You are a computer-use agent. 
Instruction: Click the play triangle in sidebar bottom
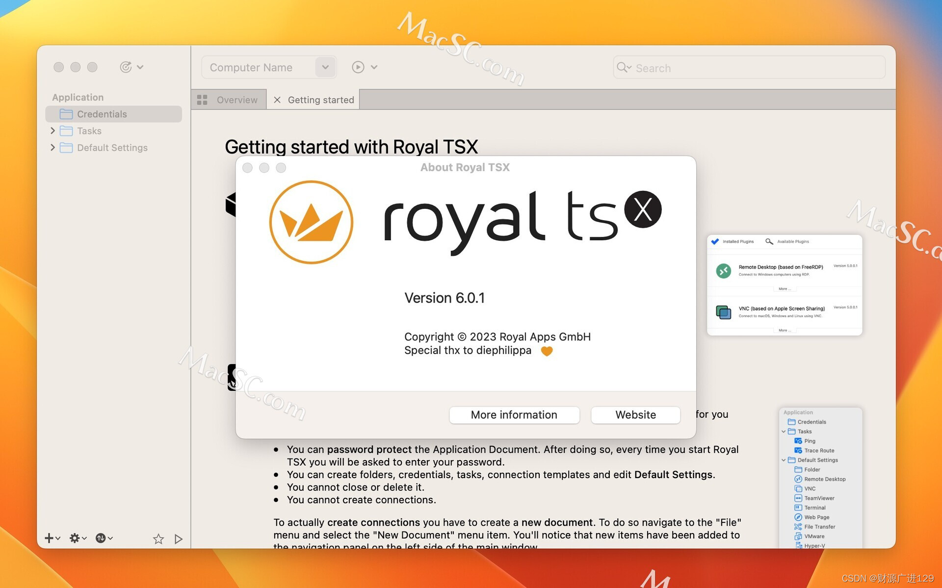click(x=179, y=539)
